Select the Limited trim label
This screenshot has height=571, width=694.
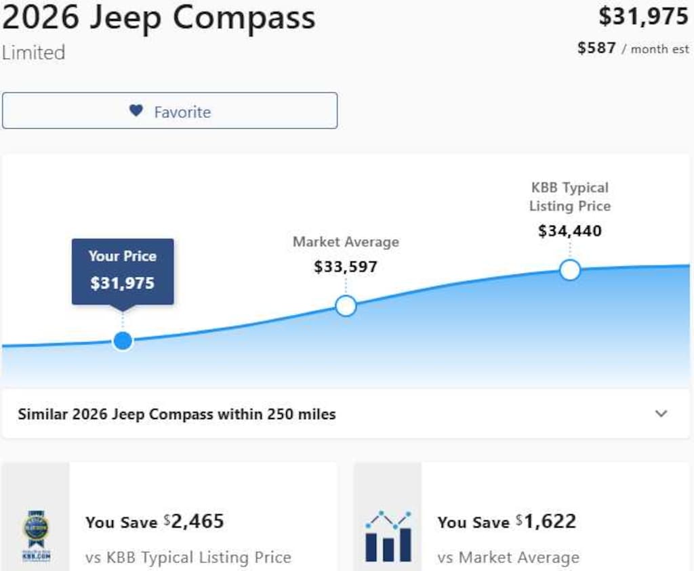click(x=31, y=53)
